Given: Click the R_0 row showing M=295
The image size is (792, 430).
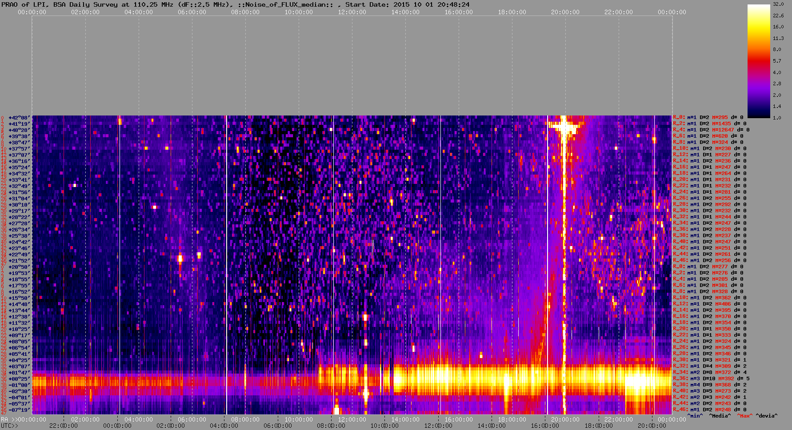Looking at the screenshot, I should [708, 118].
